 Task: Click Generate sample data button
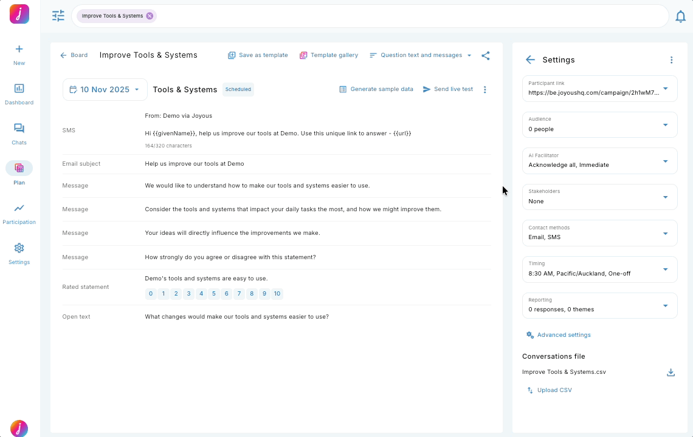pos(376,89)
